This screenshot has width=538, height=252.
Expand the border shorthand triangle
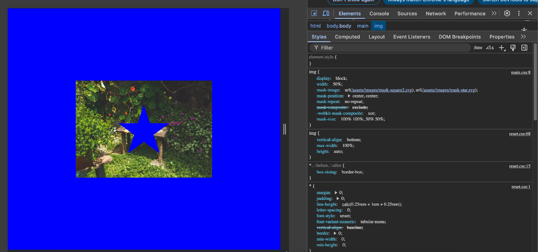(335, 233)
